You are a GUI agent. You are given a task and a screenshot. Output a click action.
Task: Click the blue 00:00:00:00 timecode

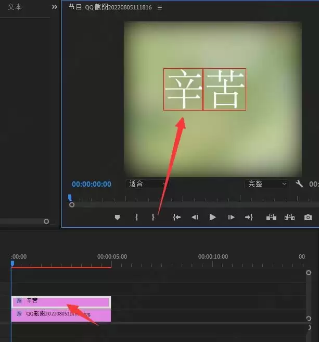pos(92,184)
